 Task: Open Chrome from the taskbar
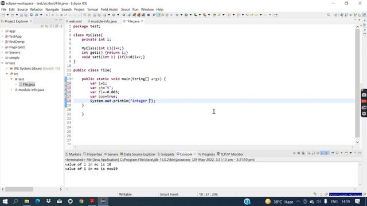(81, 201)
